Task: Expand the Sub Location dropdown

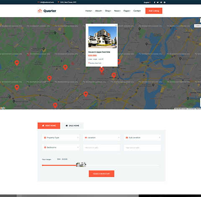Action: click(142, 137)
